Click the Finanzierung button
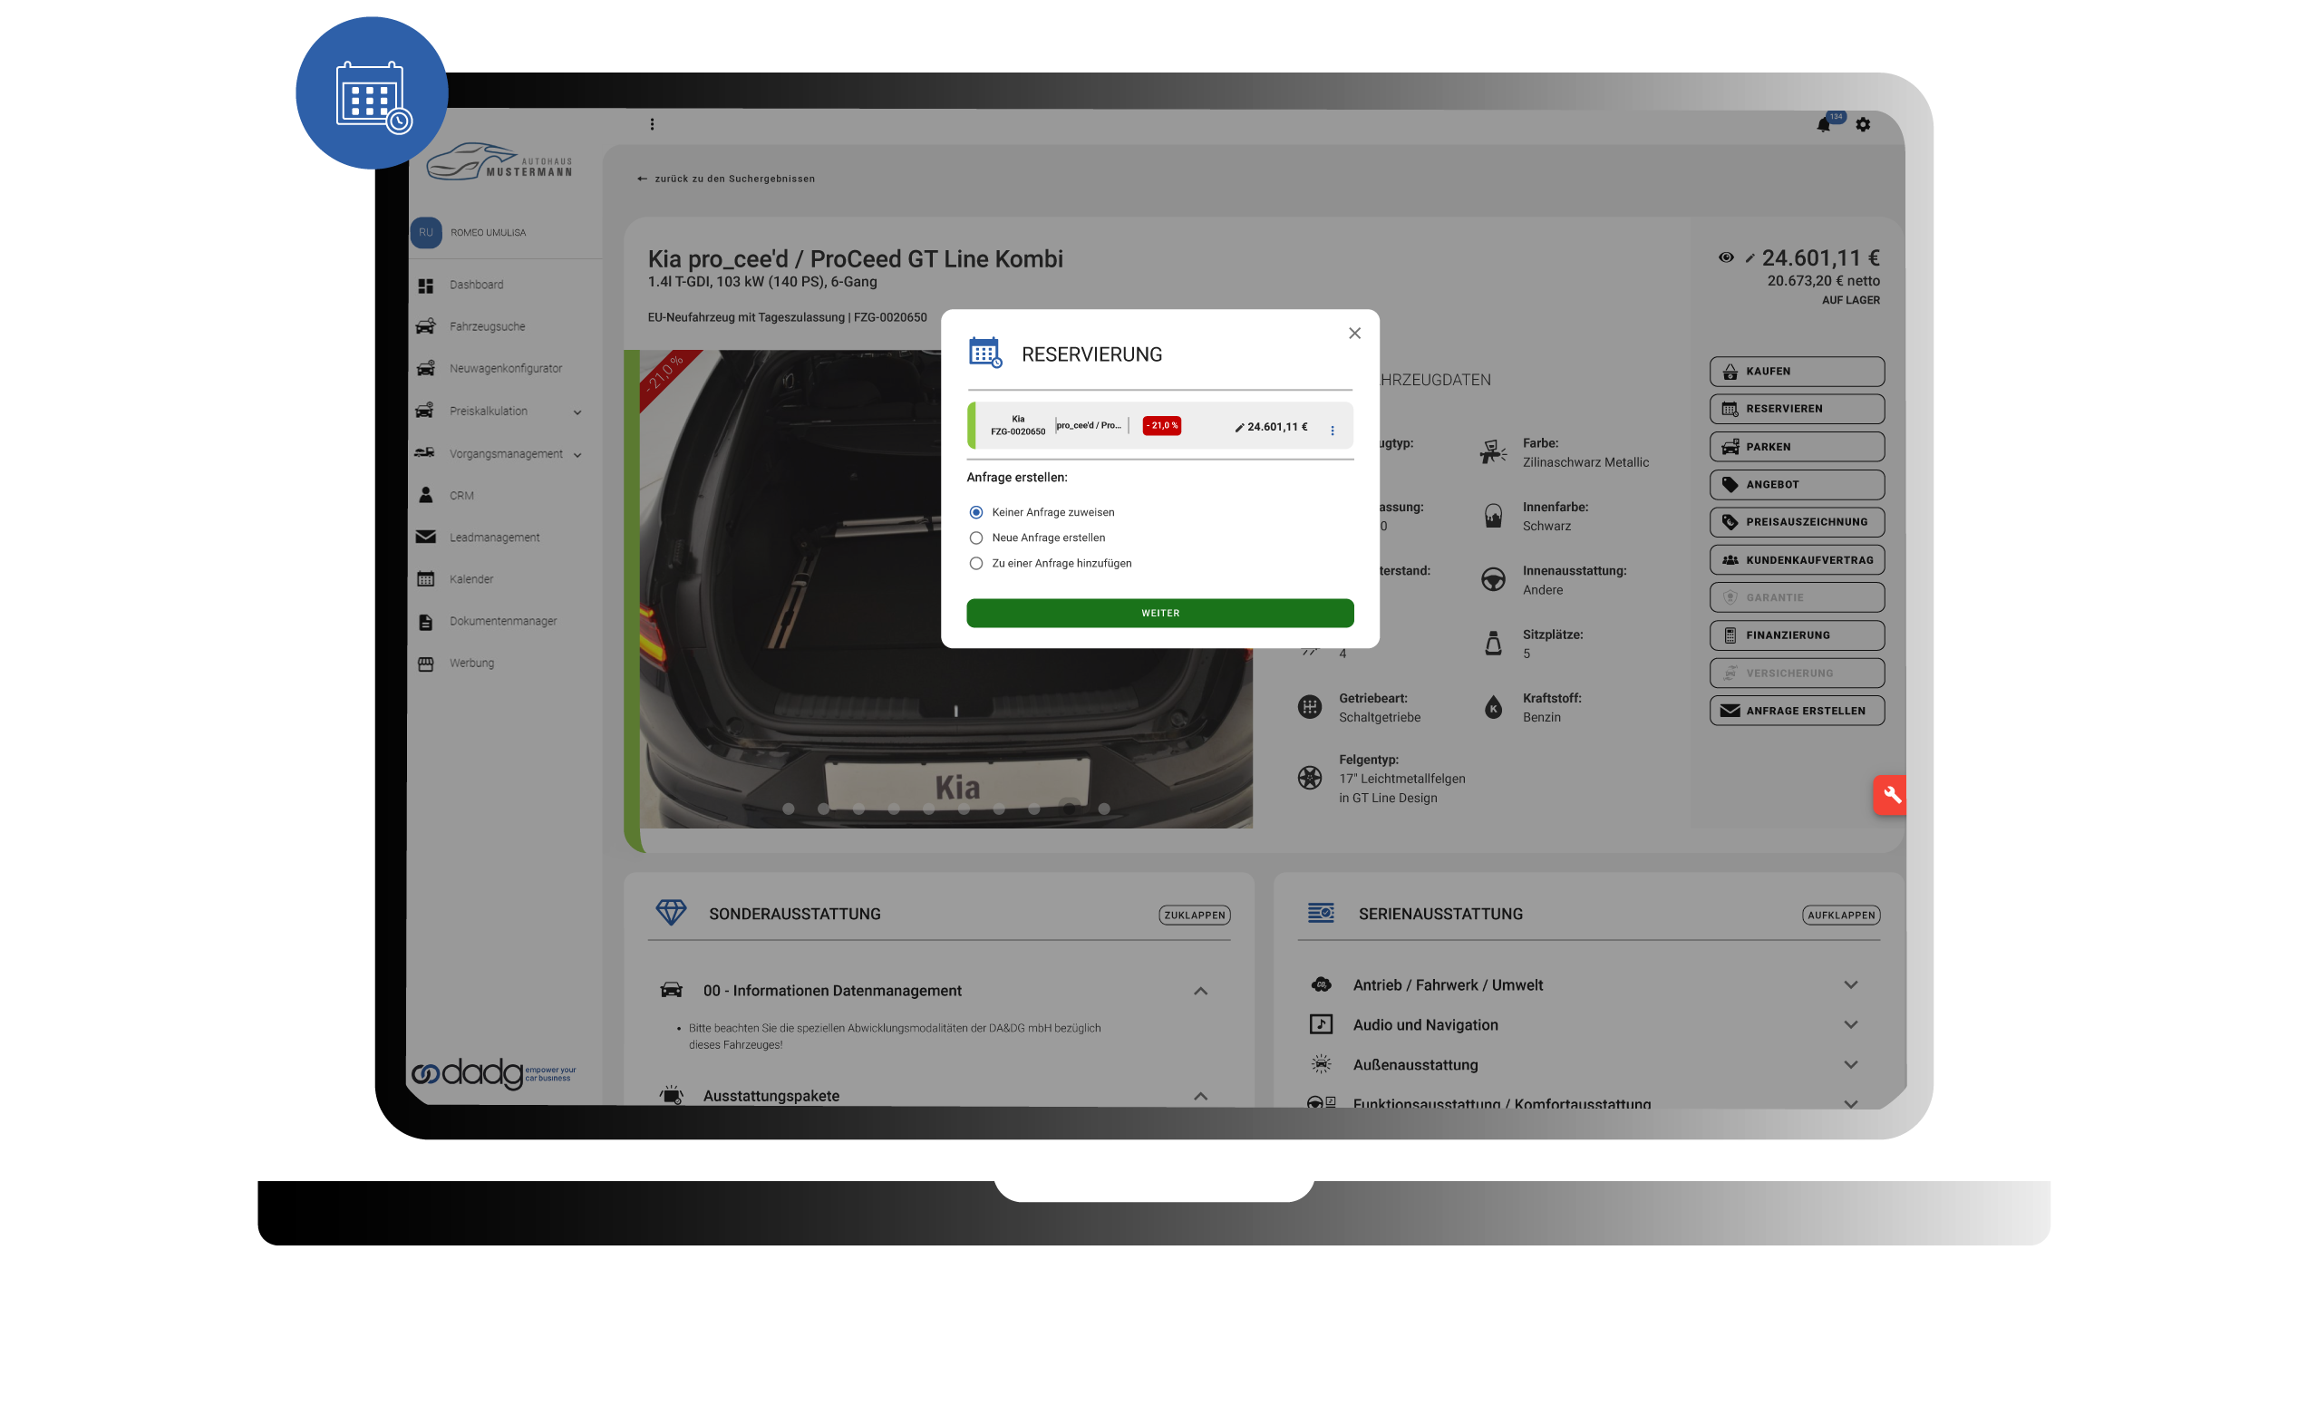 [1797, 635]
